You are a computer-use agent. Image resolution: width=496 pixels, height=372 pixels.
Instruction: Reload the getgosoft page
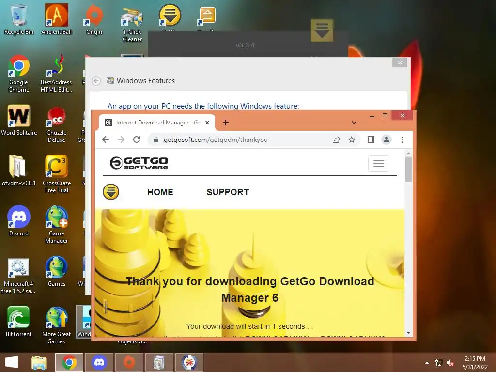137,139
